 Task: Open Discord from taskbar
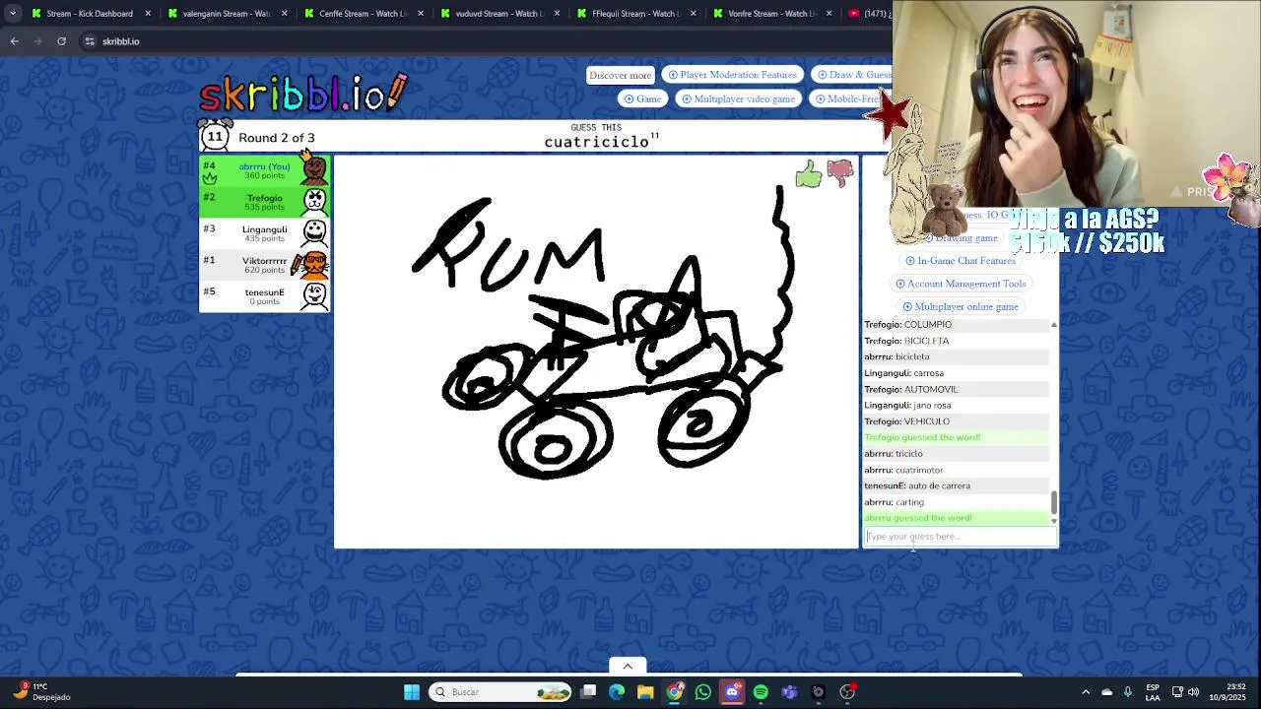pyautogui.click(x=732, y=692)
